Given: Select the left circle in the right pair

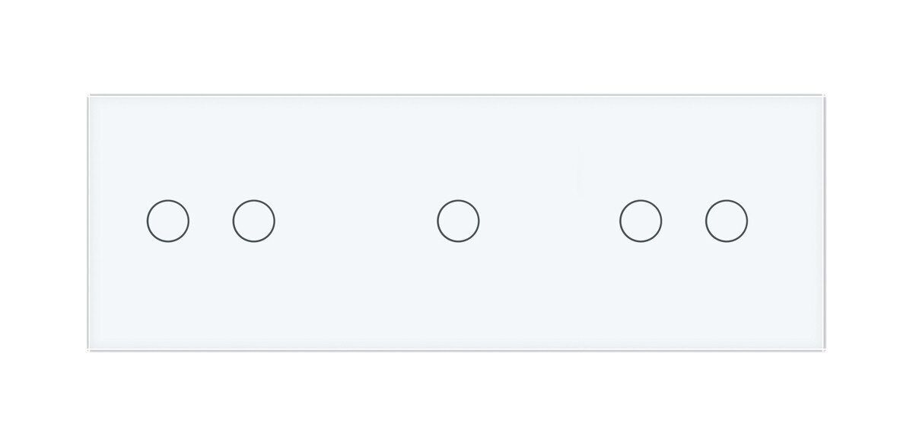Looking at the screenshot, I should click(x=641, y=221).
